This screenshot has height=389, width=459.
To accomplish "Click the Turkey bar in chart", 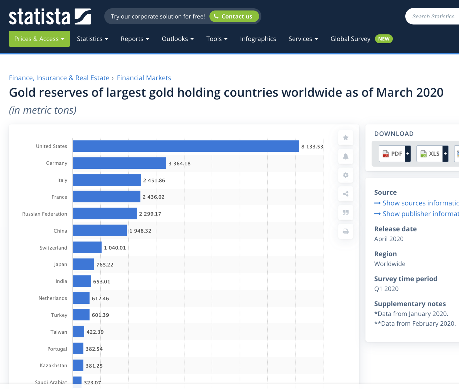I will coord(81,315).
